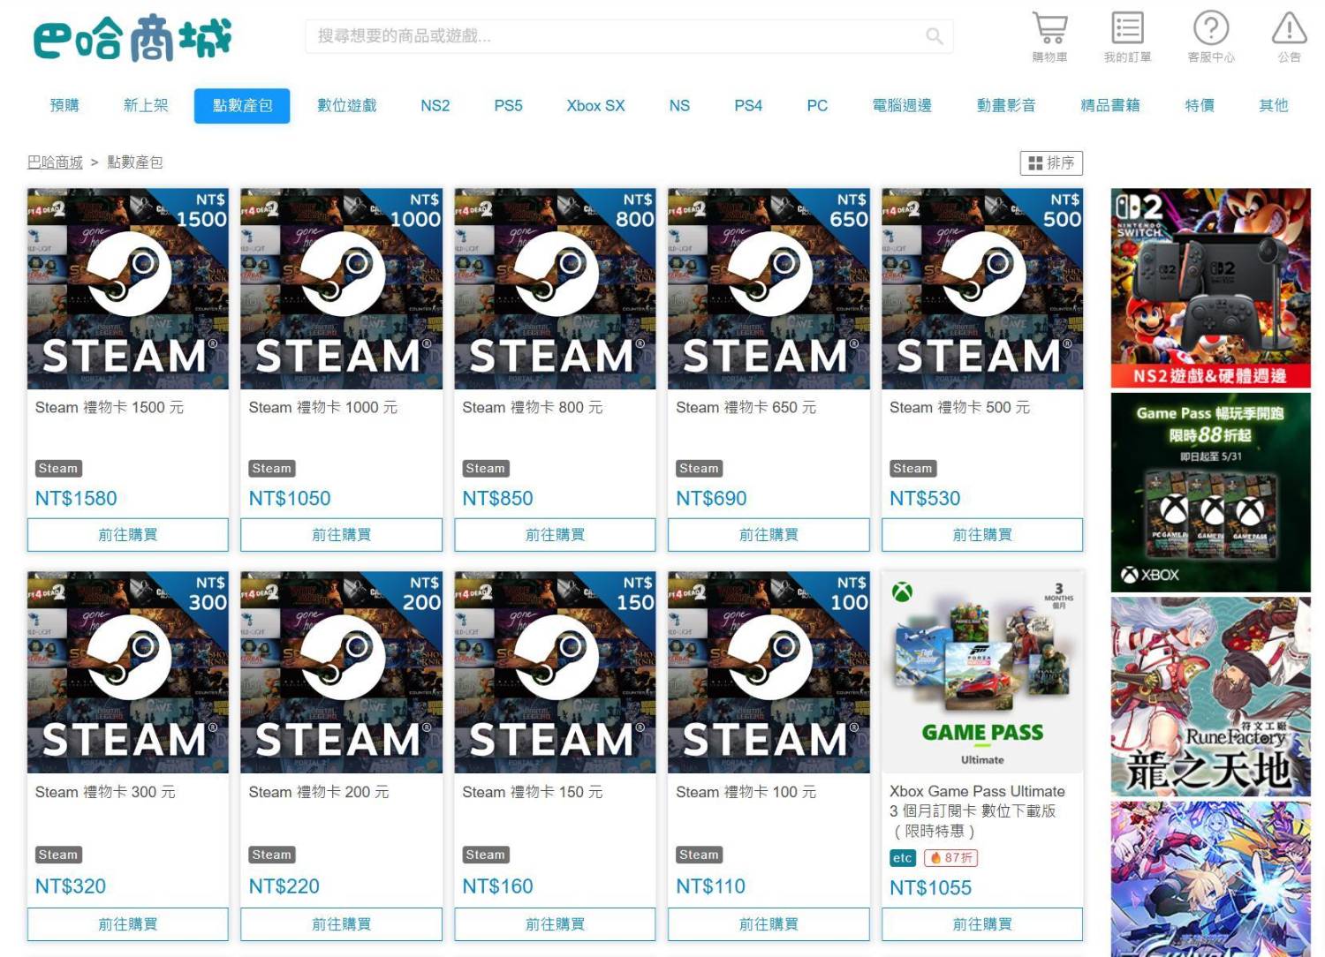1325x957 pixels.
Task: Open the Game Pass 88折 Xbox banner
Action: pyautogui.click(x=1211, y=493)
